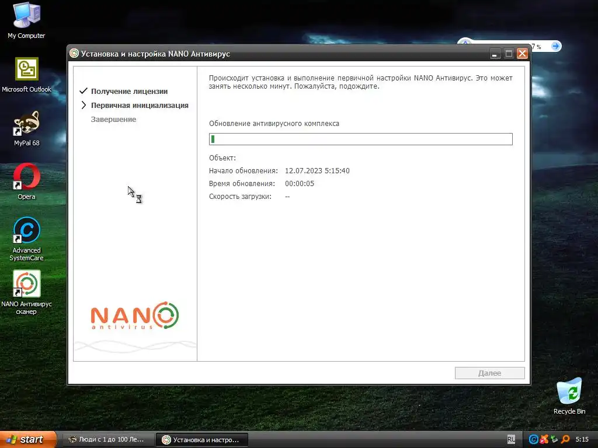
Task: Maximize the NANO installer window
Action: coord(509,54)
